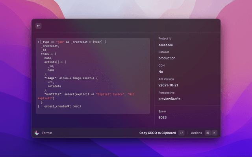
Task: Click the first line of the GROQ query
Action: tap(72, 42)
